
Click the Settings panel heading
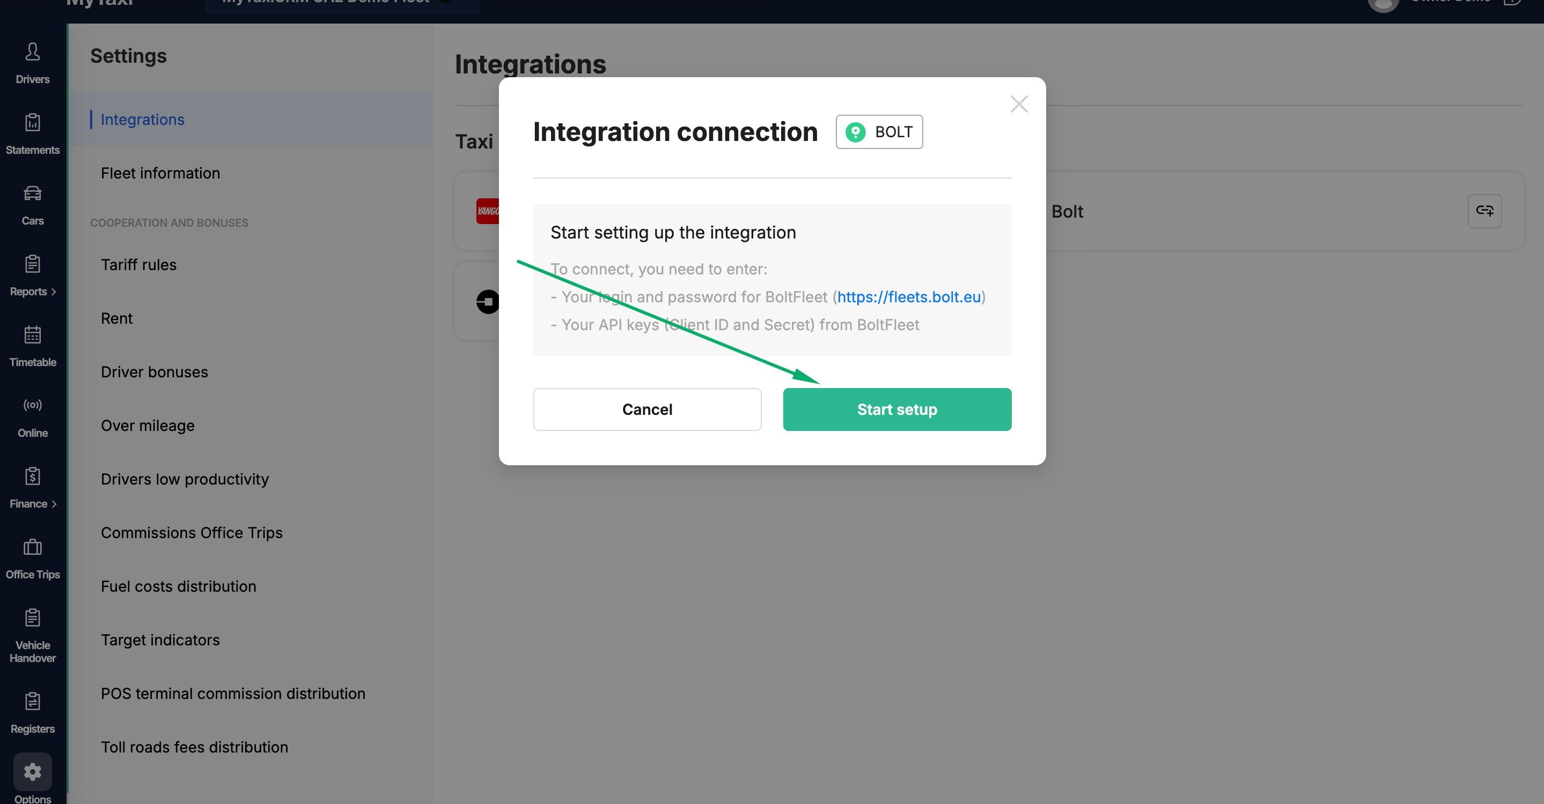128,56
